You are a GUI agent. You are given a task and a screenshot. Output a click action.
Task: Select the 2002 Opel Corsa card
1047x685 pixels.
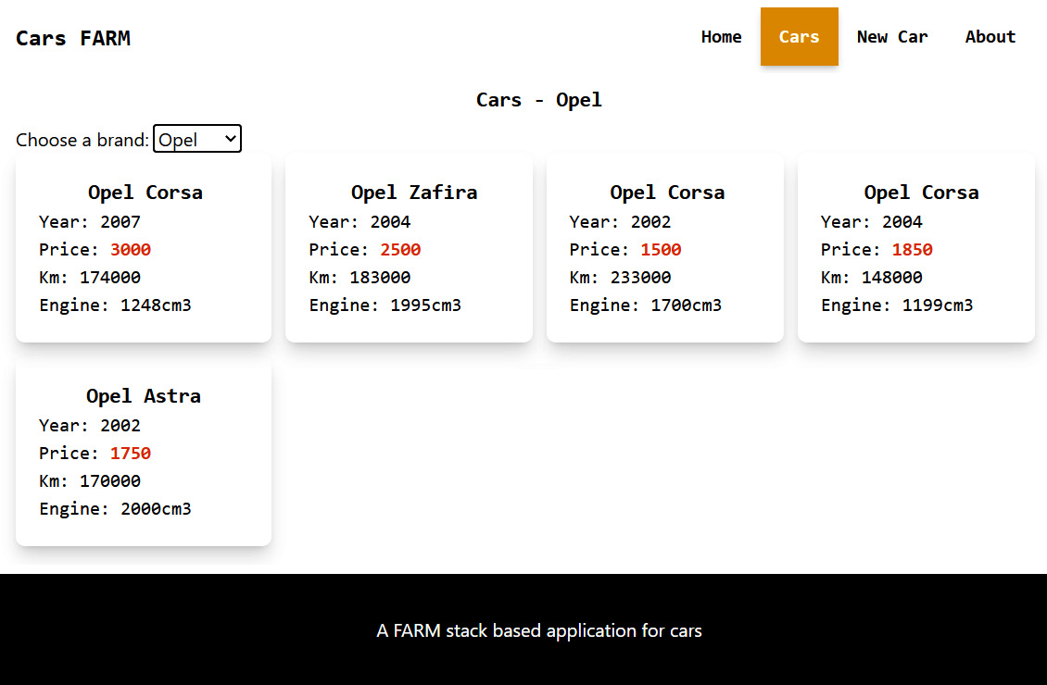coord(665,248)
